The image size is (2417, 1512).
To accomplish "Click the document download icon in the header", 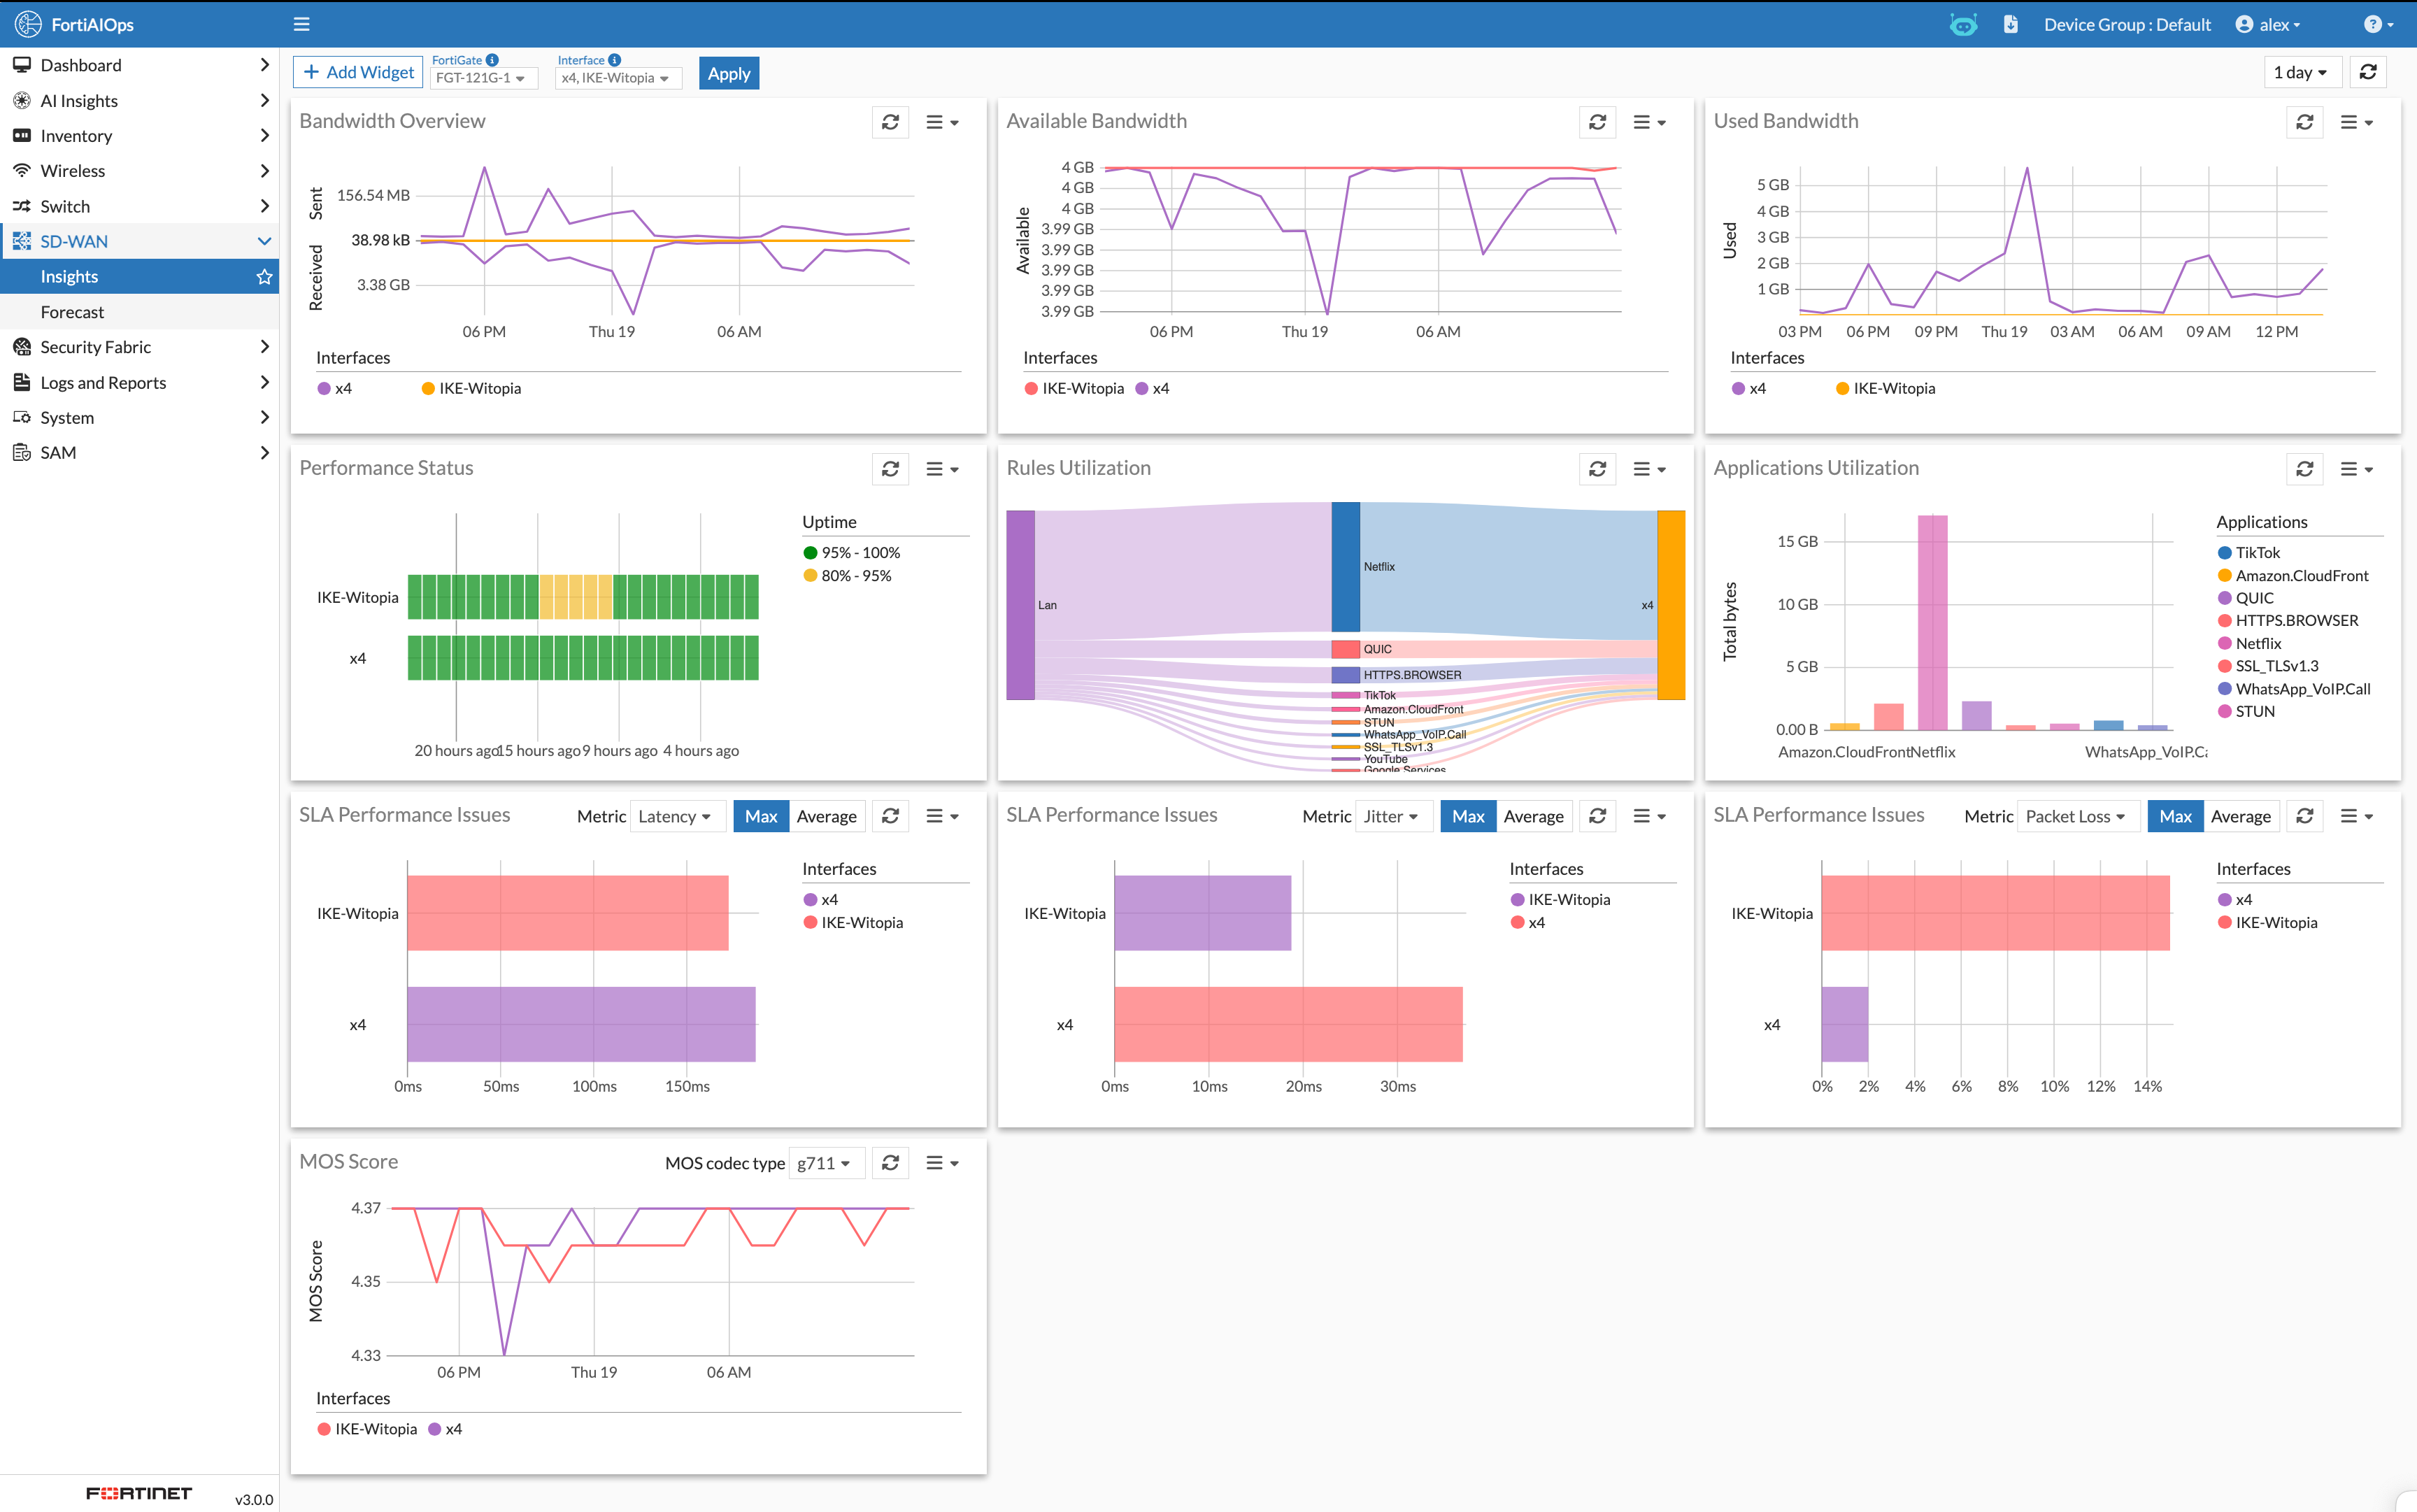I will (2010, 24).
